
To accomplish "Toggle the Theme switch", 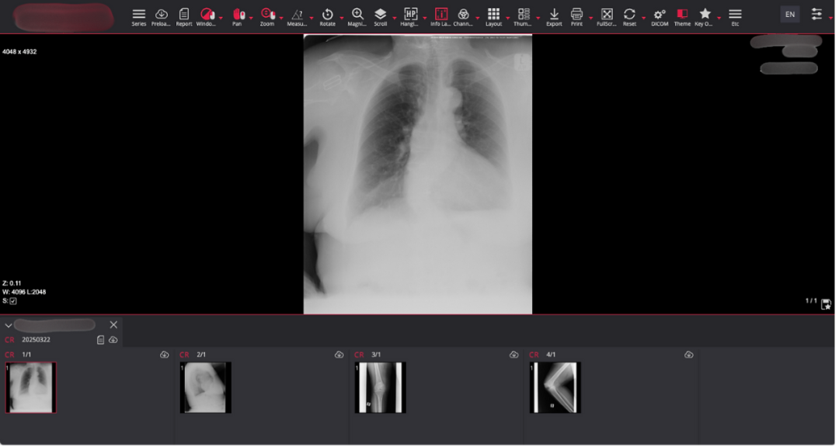I will [x=682, y=14].
